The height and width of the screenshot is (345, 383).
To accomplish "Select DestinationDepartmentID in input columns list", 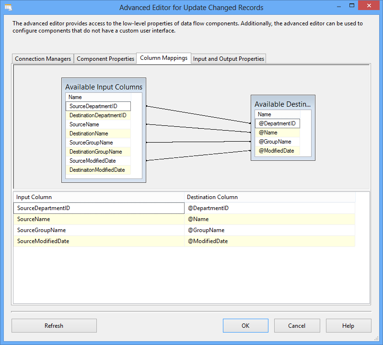I will pos(98,115).
